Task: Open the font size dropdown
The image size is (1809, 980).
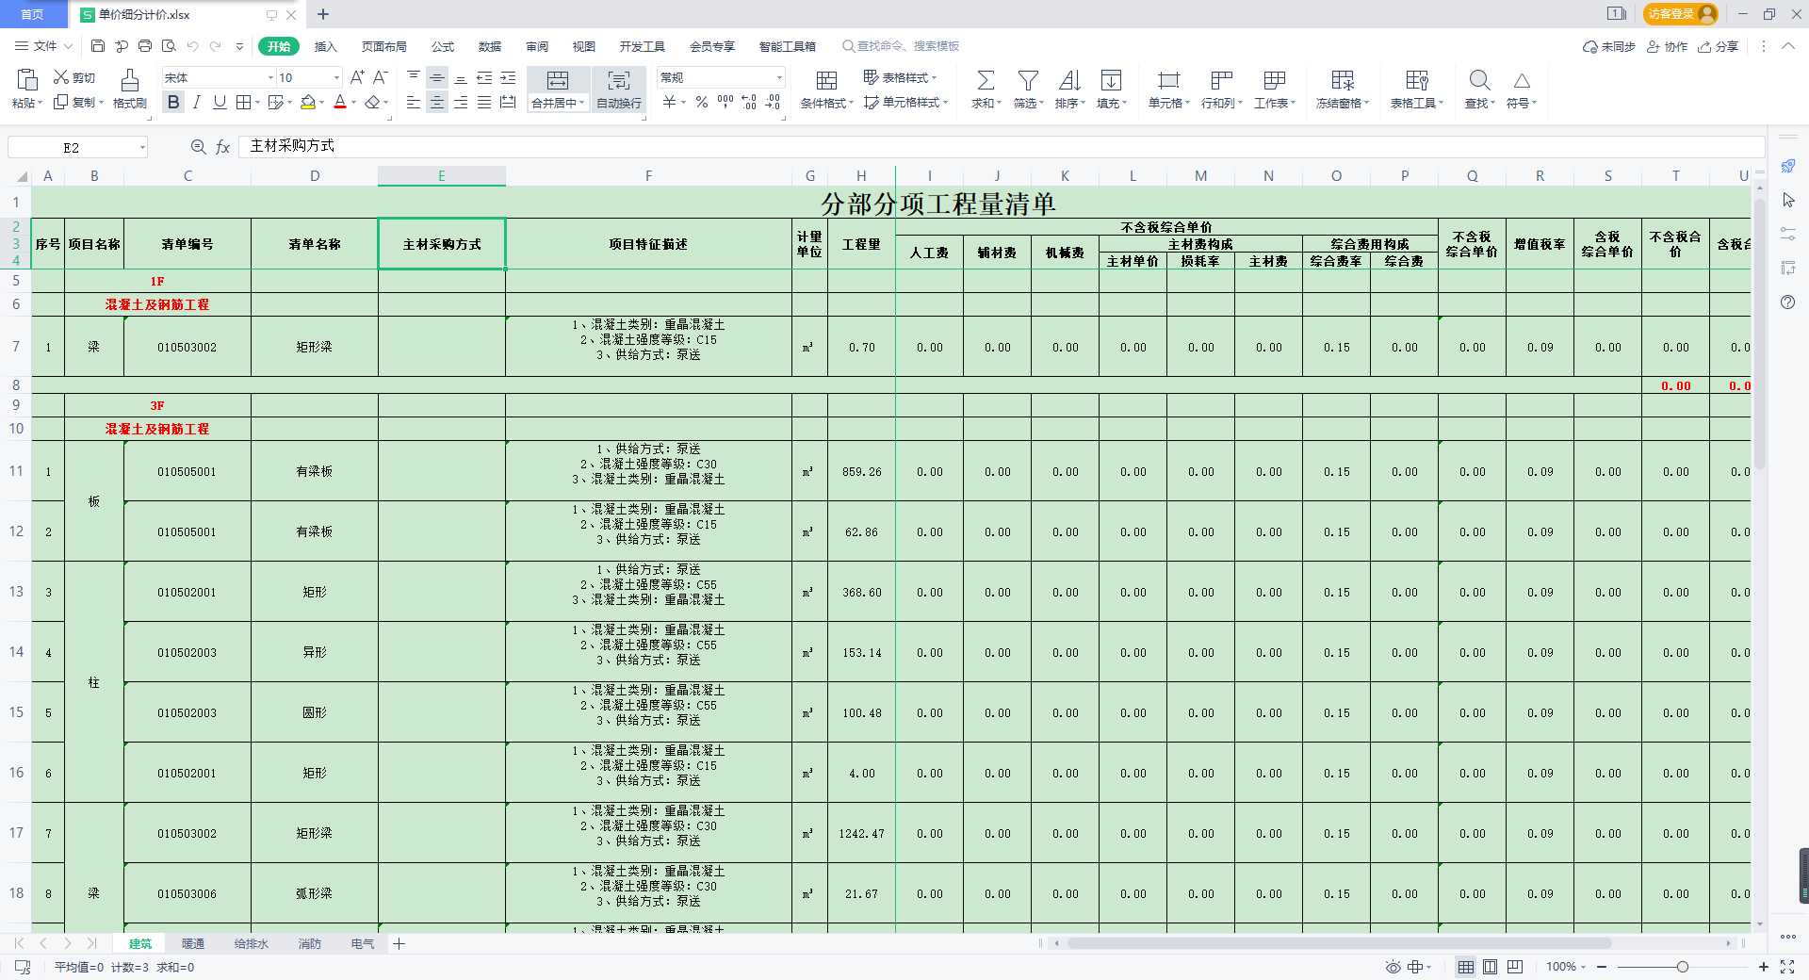Action: point(336,78)
